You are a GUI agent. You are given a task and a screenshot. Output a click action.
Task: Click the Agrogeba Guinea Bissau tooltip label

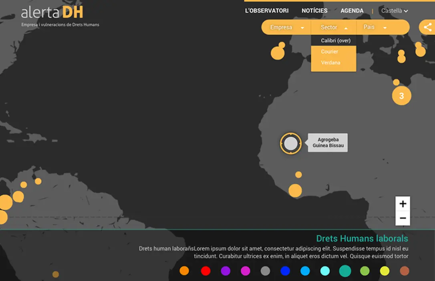point(328,143)
